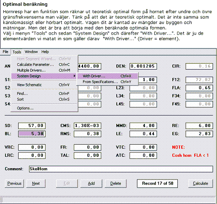
Task: Click the Comment field containing SkolHorn
Action: pos(121,169)
